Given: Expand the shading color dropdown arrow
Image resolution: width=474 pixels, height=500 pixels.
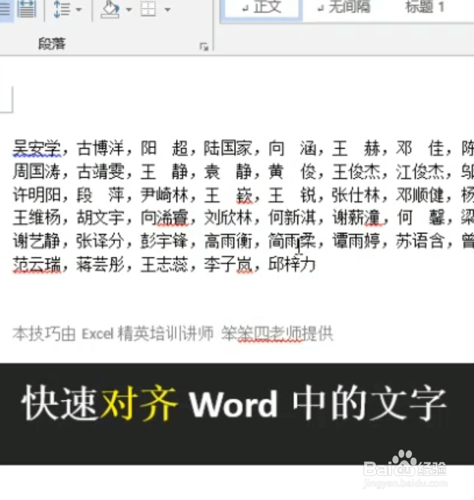Looking at the screenshot, I should 129,10.
